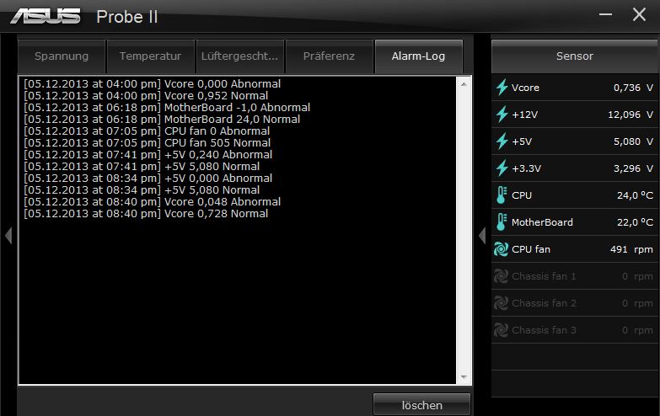Select log entry Vcore 0,952 Normal
The image size is (660, 416).
(x=146, y=95)
